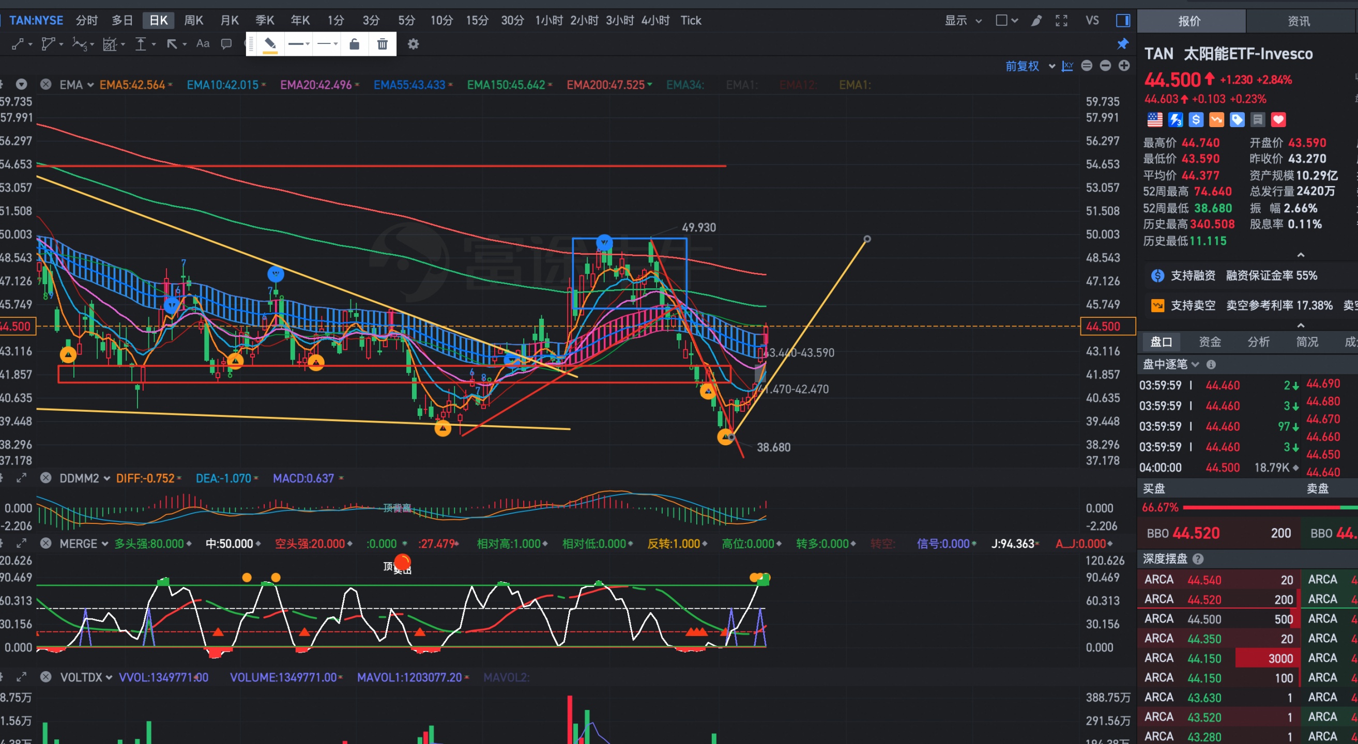Image resolution: width=1358 pixels, height=744 pixels.
Task: Click the lock icon in drawing toolbar
Action: [x=354, y=44]
